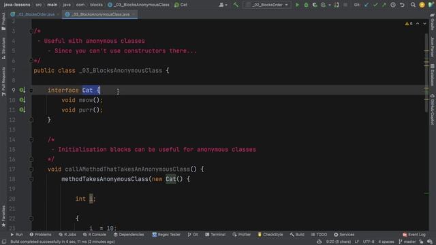Viewport: 436px width, 245px height.
Task: Start debugging with the bug icon
Action: [306, 5]
